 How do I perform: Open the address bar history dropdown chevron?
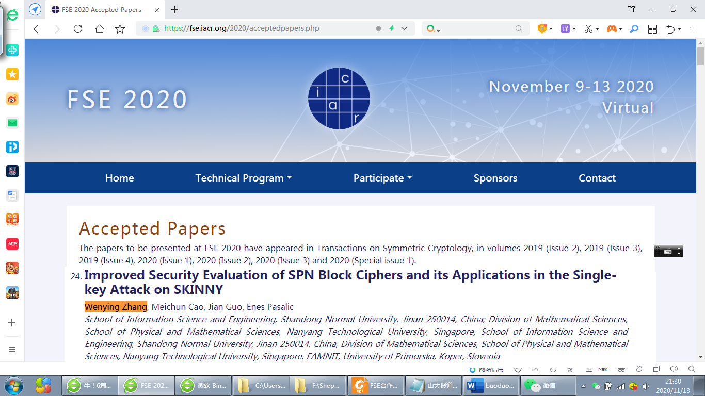point(404,29)
